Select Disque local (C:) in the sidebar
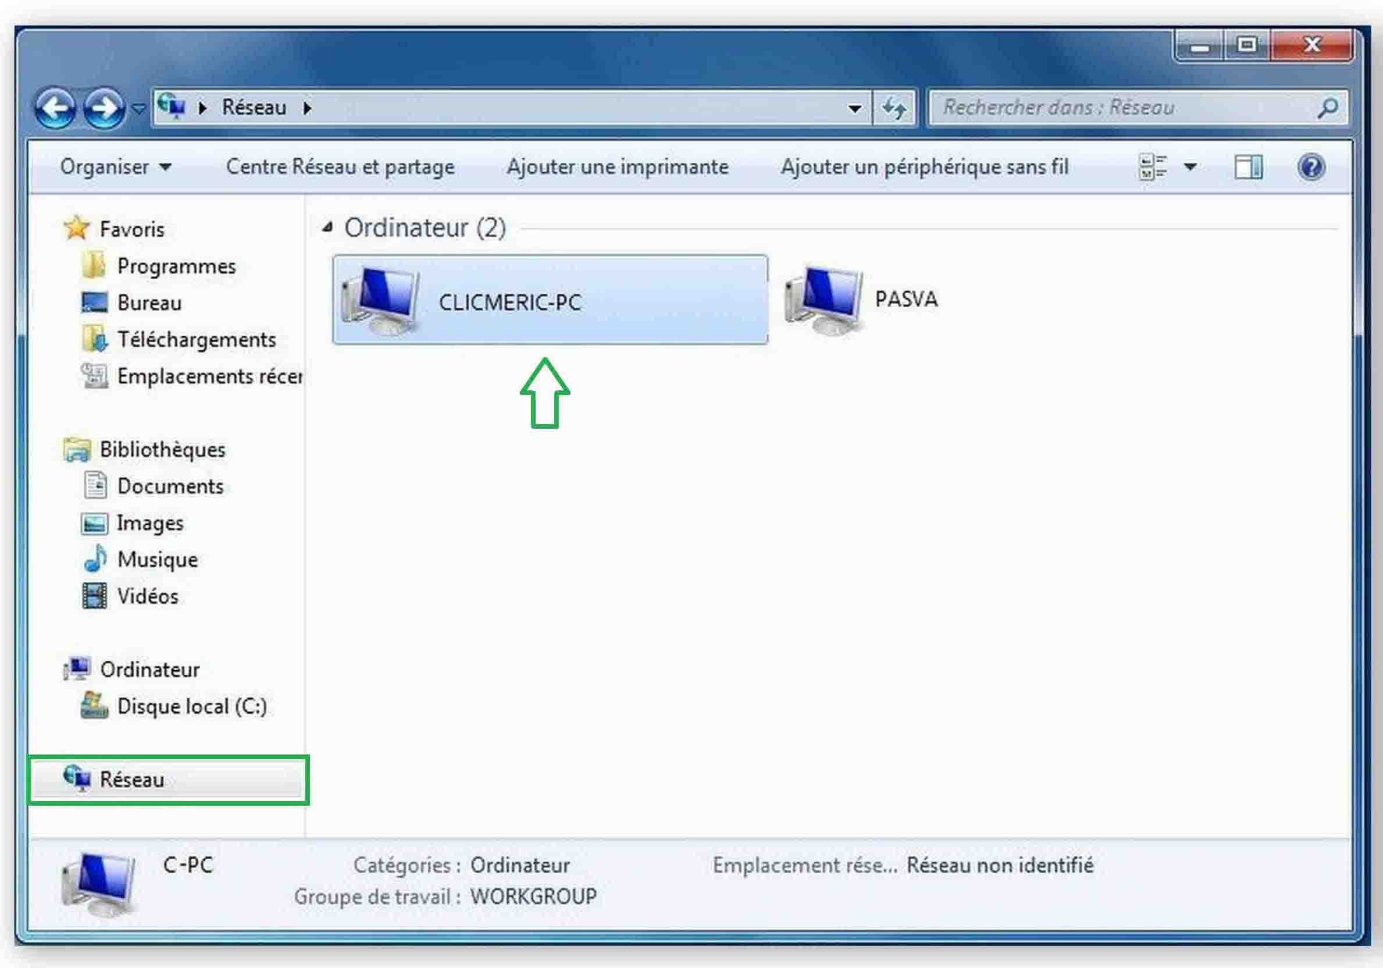The height and width of the screenshot is (968, 1383). click(x=193, y=706)
